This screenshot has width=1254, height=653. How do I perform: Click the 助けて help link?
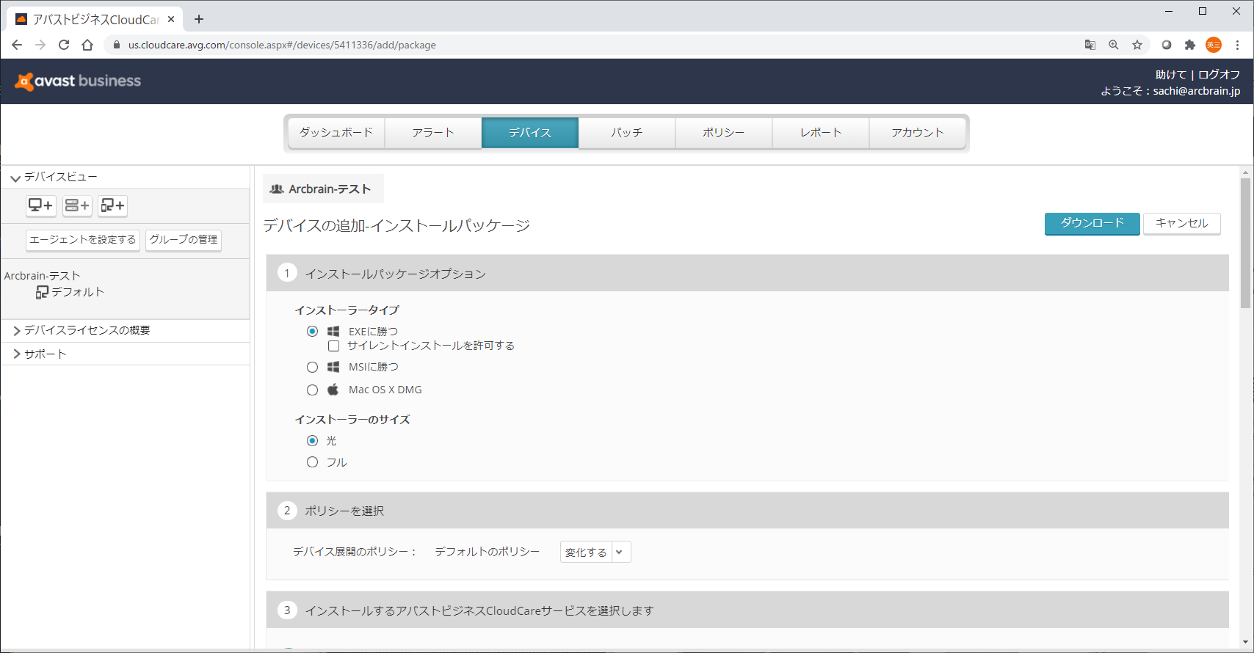click(x=1170, y=75)
